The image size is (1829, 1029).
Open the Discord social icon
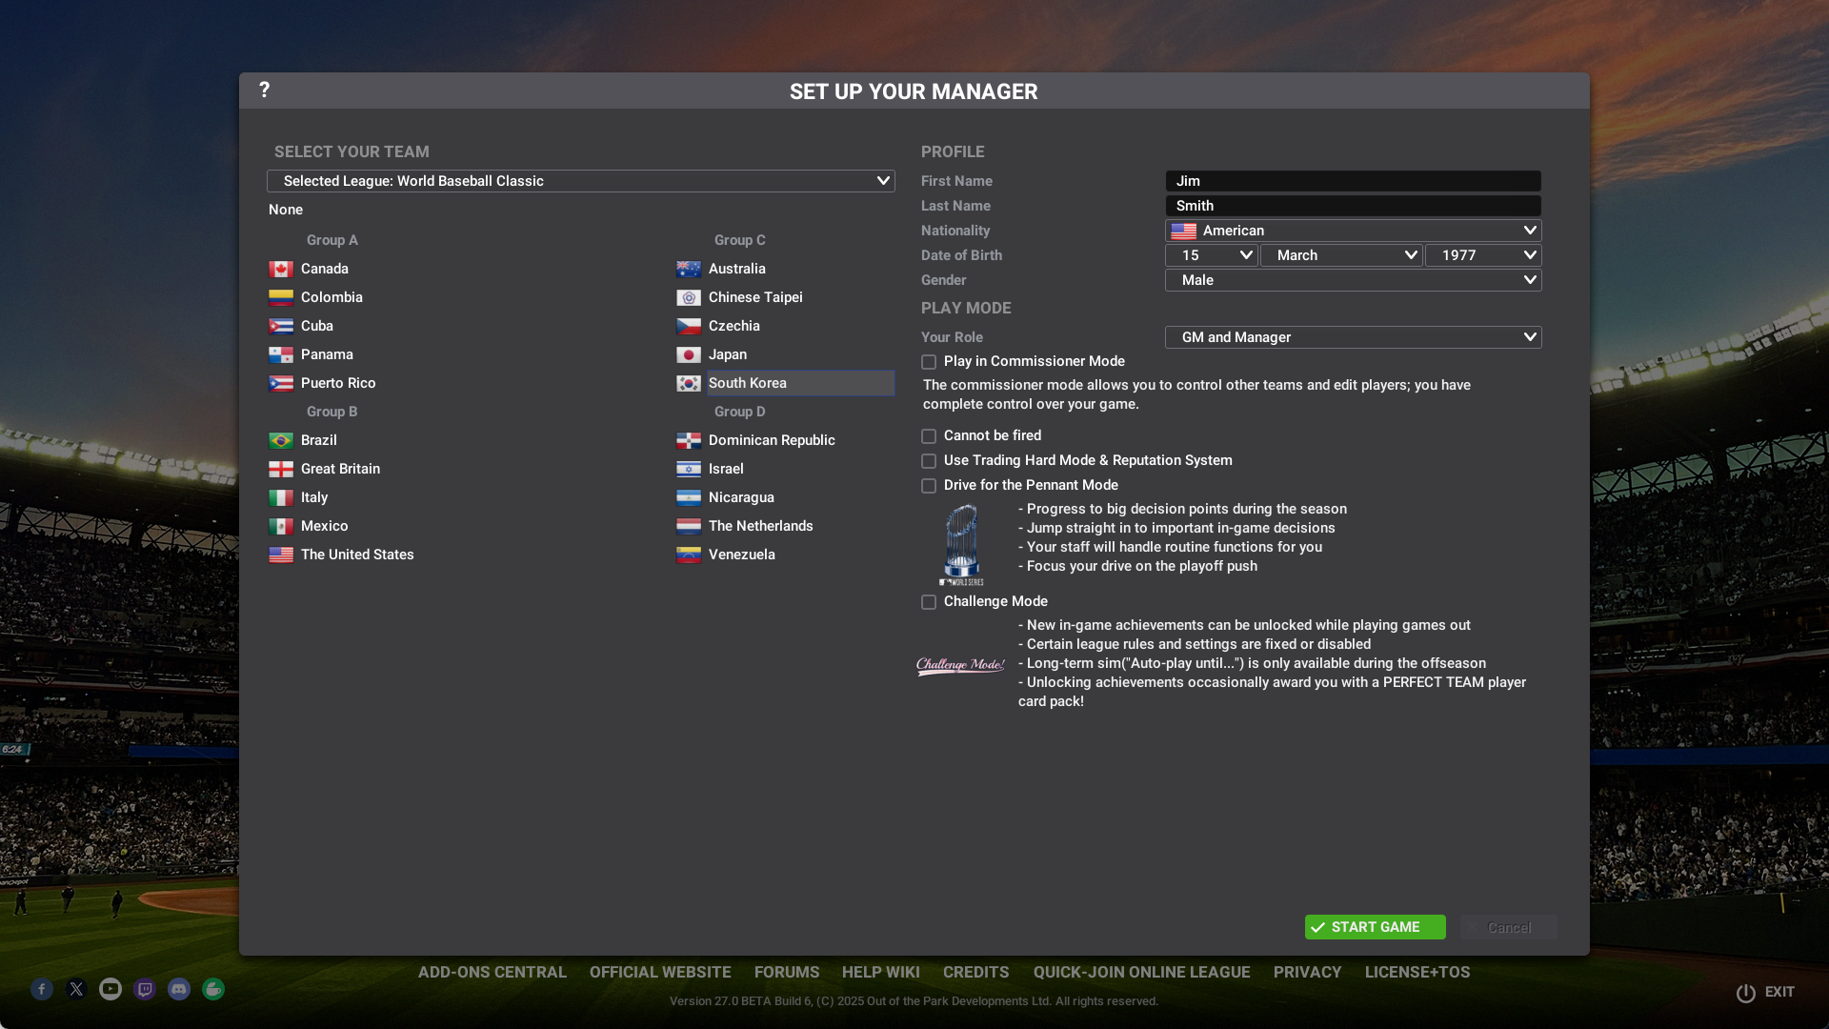[179, 989]
